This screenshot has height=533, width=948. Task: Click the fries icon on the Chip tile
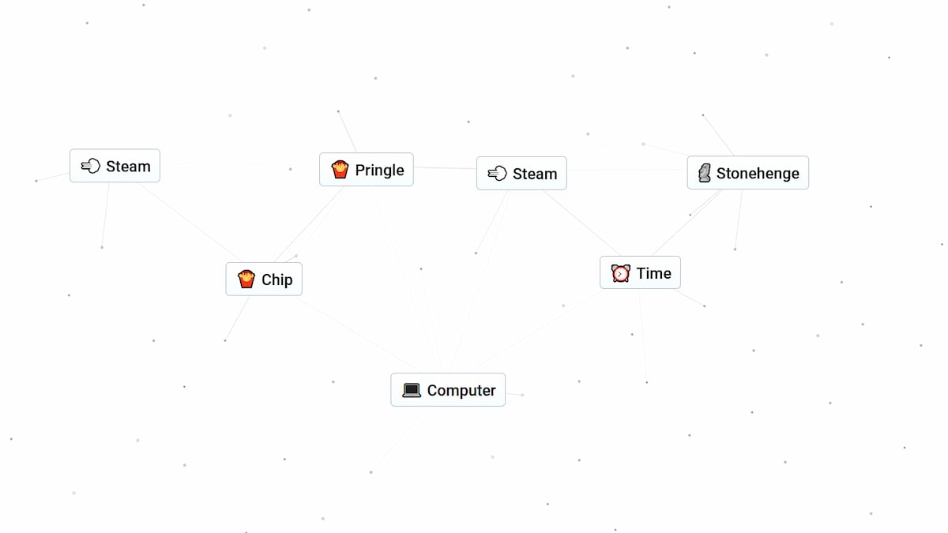[246, 279]
